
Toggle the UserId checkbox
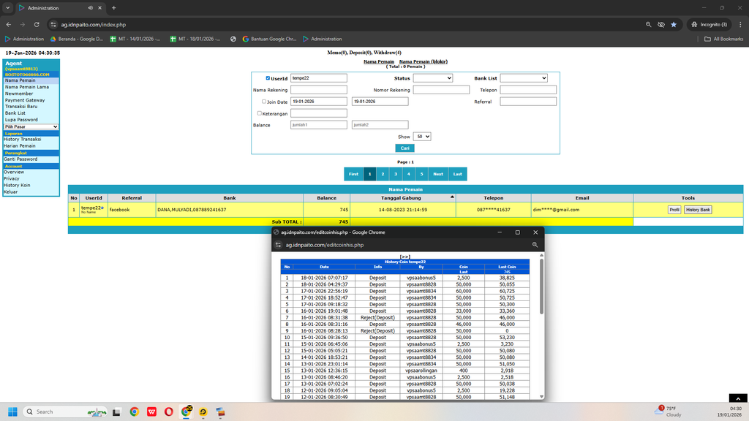tap(268, 78)
